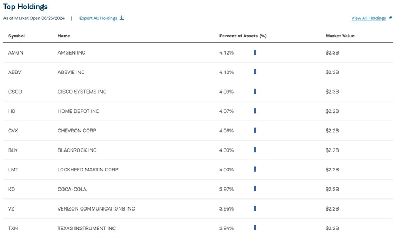Click the Name column header
This screenshot has width=397, height=242.
[64, 36]
